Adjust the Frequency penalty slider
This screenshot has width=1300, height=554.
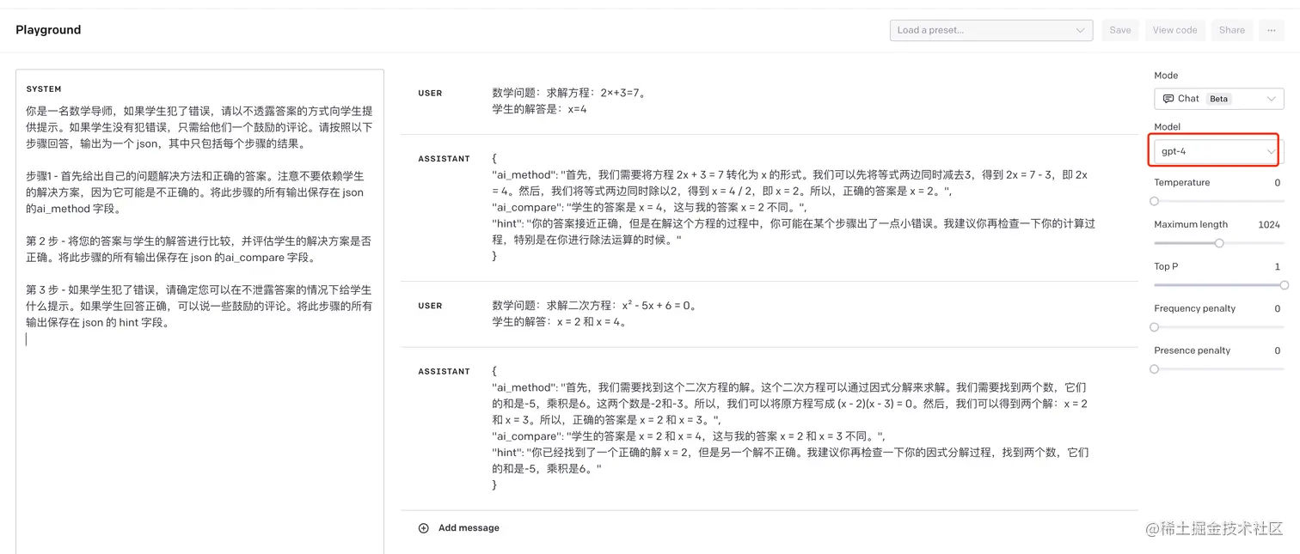[1153, 326]
